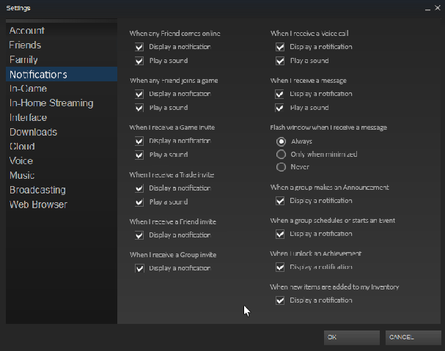Open the Web Browser settings section
445x351 pixels.
tap(38, 204)
